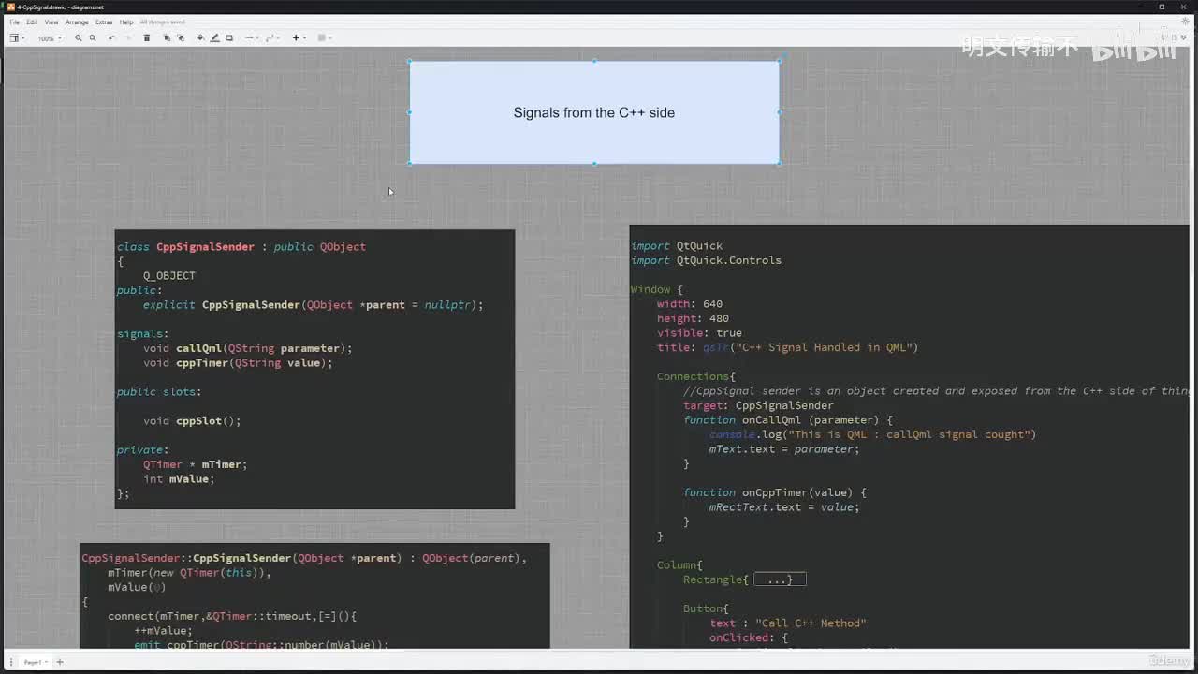Click the To Back icon

click(181, 38)
